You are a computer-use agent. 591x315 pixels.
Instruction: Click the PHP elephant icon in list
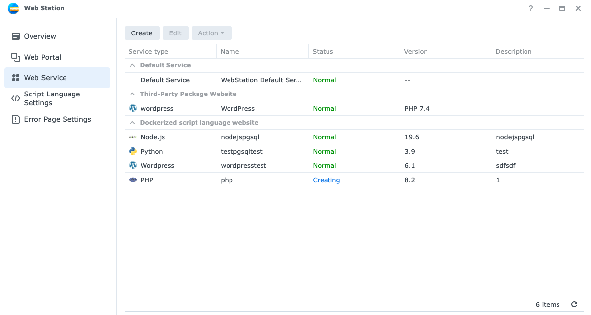(x=133, y=180)
